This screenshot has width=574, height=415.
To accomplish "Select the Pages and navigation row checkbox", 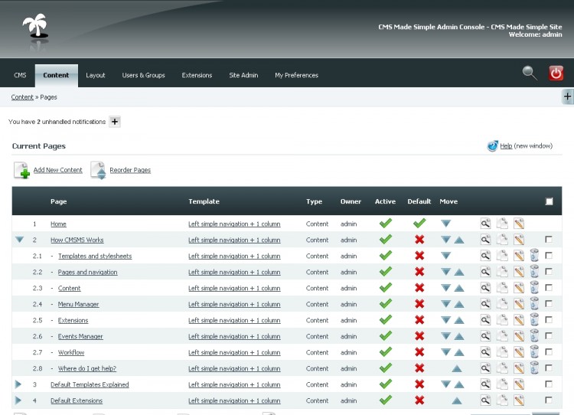I will [x=549, y=271].
